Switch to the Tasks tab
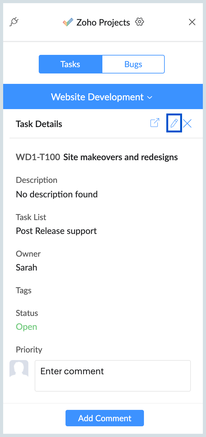 pos(70,64)
